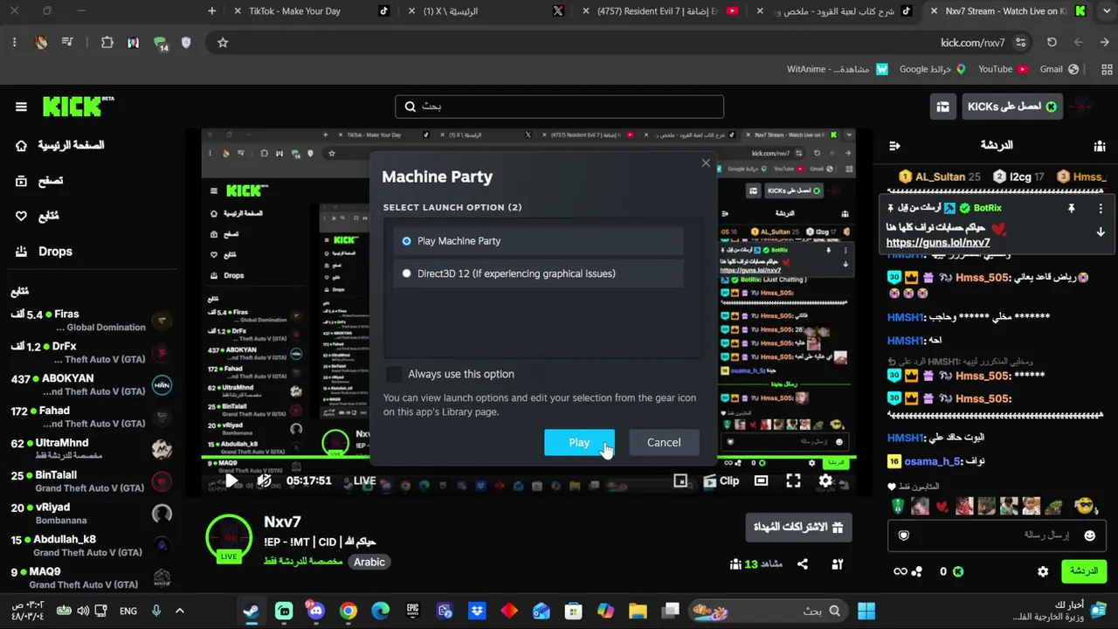The width and height of the screenshot is (1118, 629).
Task: Reload the page in Chrome
Action: tap(1052, 42)
